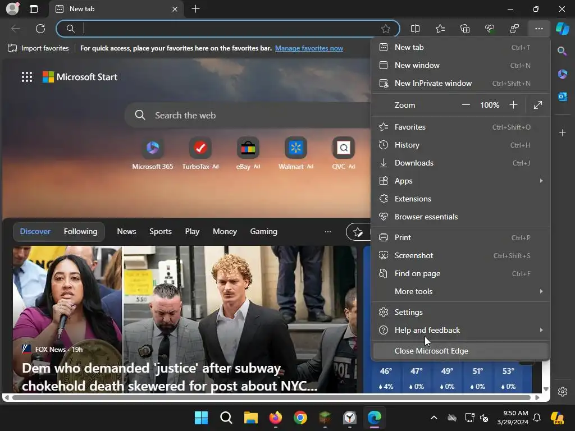The image size is (575, 431).
Task: Add this page to favorites star
Action: coord(385,29)
